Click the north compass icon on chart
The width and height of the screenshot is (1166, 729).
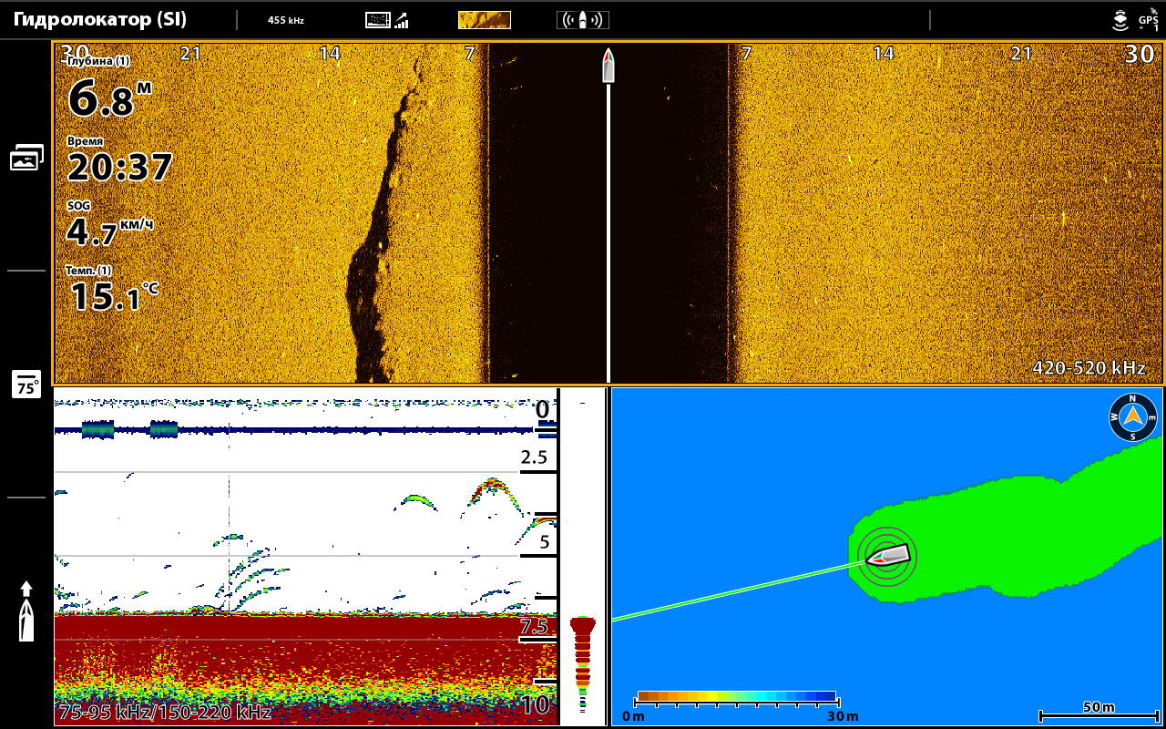point(1132,417)
